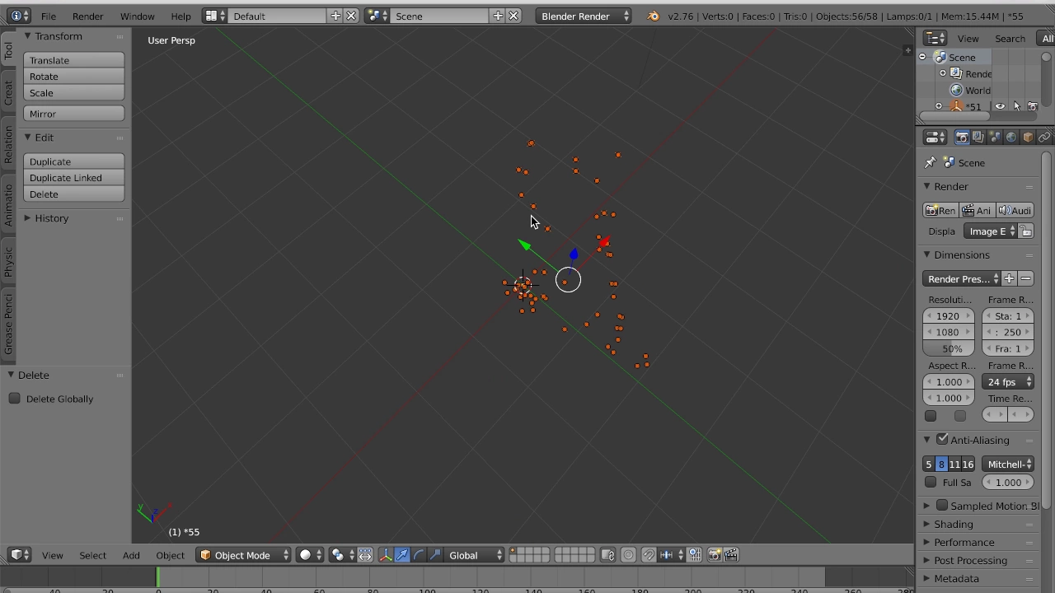The height and width of the screenshot is (593, 1055).
Task: Toggle the 3D manipulator widget
Action: [385, 555]
